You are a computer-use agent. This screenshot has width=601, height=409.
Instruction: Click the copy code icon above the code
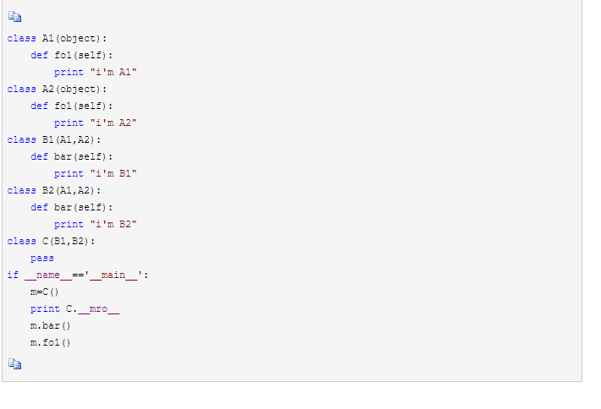point(14,17)
